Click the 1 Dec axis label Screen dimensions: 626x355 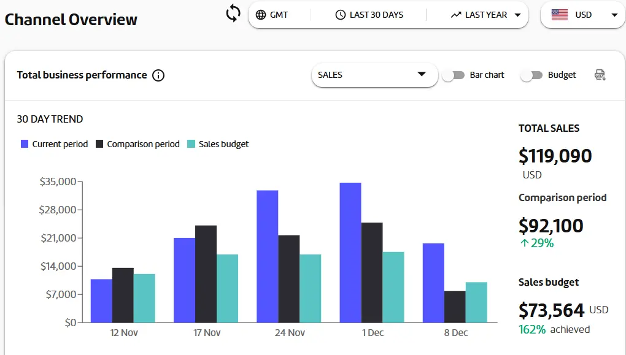373,333
